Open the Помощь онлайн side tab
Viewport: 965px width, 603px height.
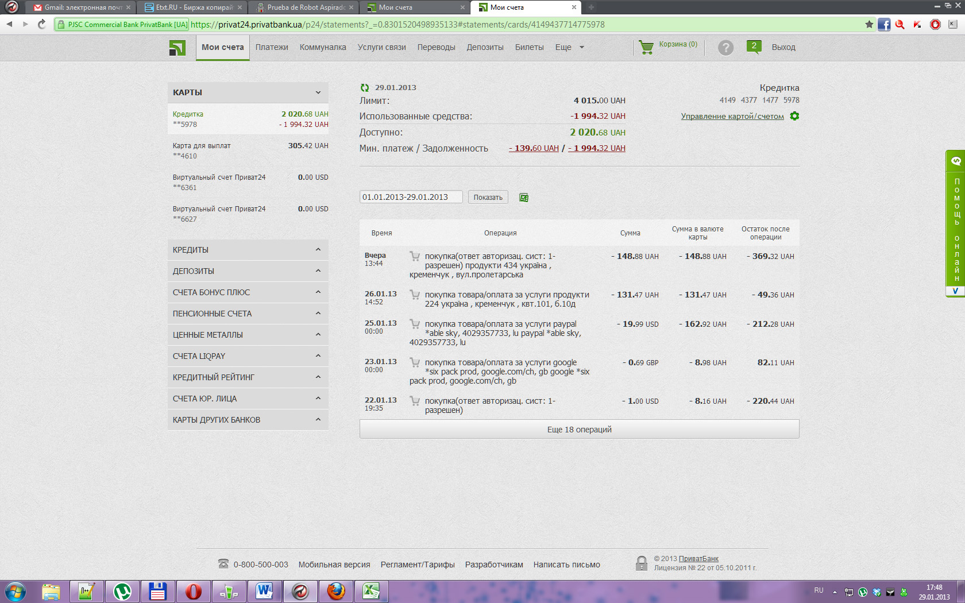coord(955,224)
